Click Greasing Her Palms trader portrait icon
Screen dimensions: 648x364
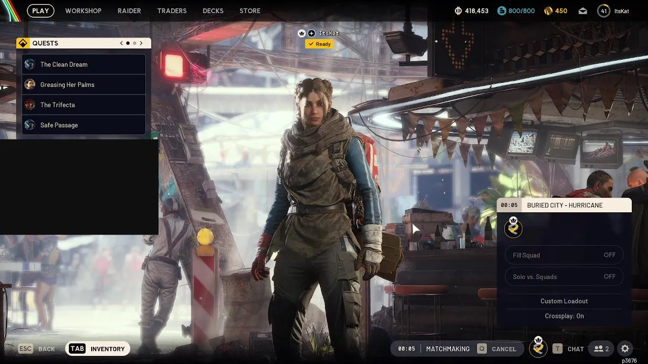pos(30,84)
